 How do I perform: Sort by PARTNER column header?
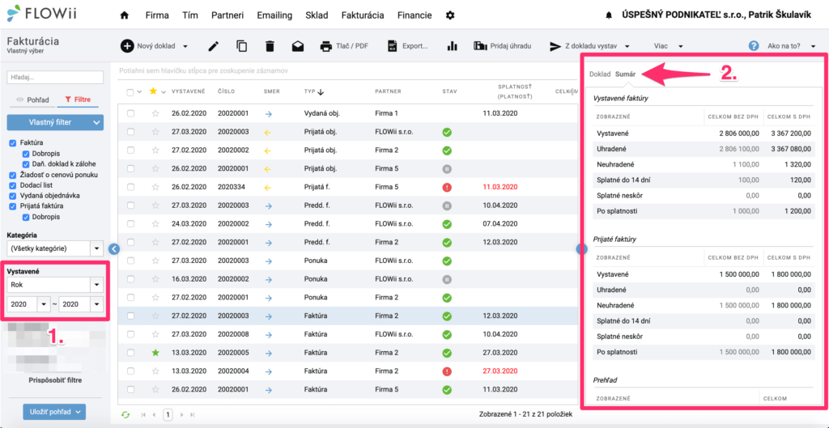click(389, 91)
